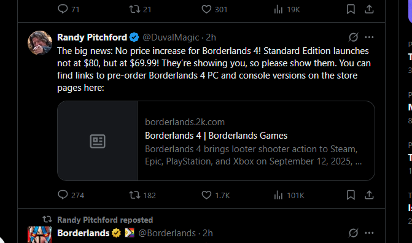
Task: Open Grok explain icon on Randy's post
Action: tap(354, 37)
